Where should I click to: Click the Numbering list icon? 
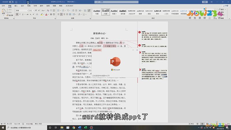pos(63,10)
